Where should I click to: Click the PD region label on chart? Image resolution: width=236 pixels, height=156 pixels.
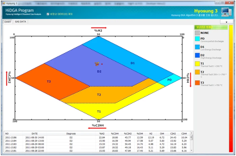(x=170, y=80)
